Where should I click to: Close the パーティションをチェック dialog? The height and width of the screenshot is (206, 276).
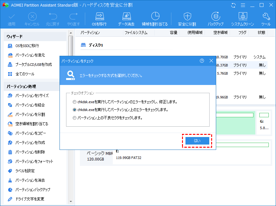(211, 61)
